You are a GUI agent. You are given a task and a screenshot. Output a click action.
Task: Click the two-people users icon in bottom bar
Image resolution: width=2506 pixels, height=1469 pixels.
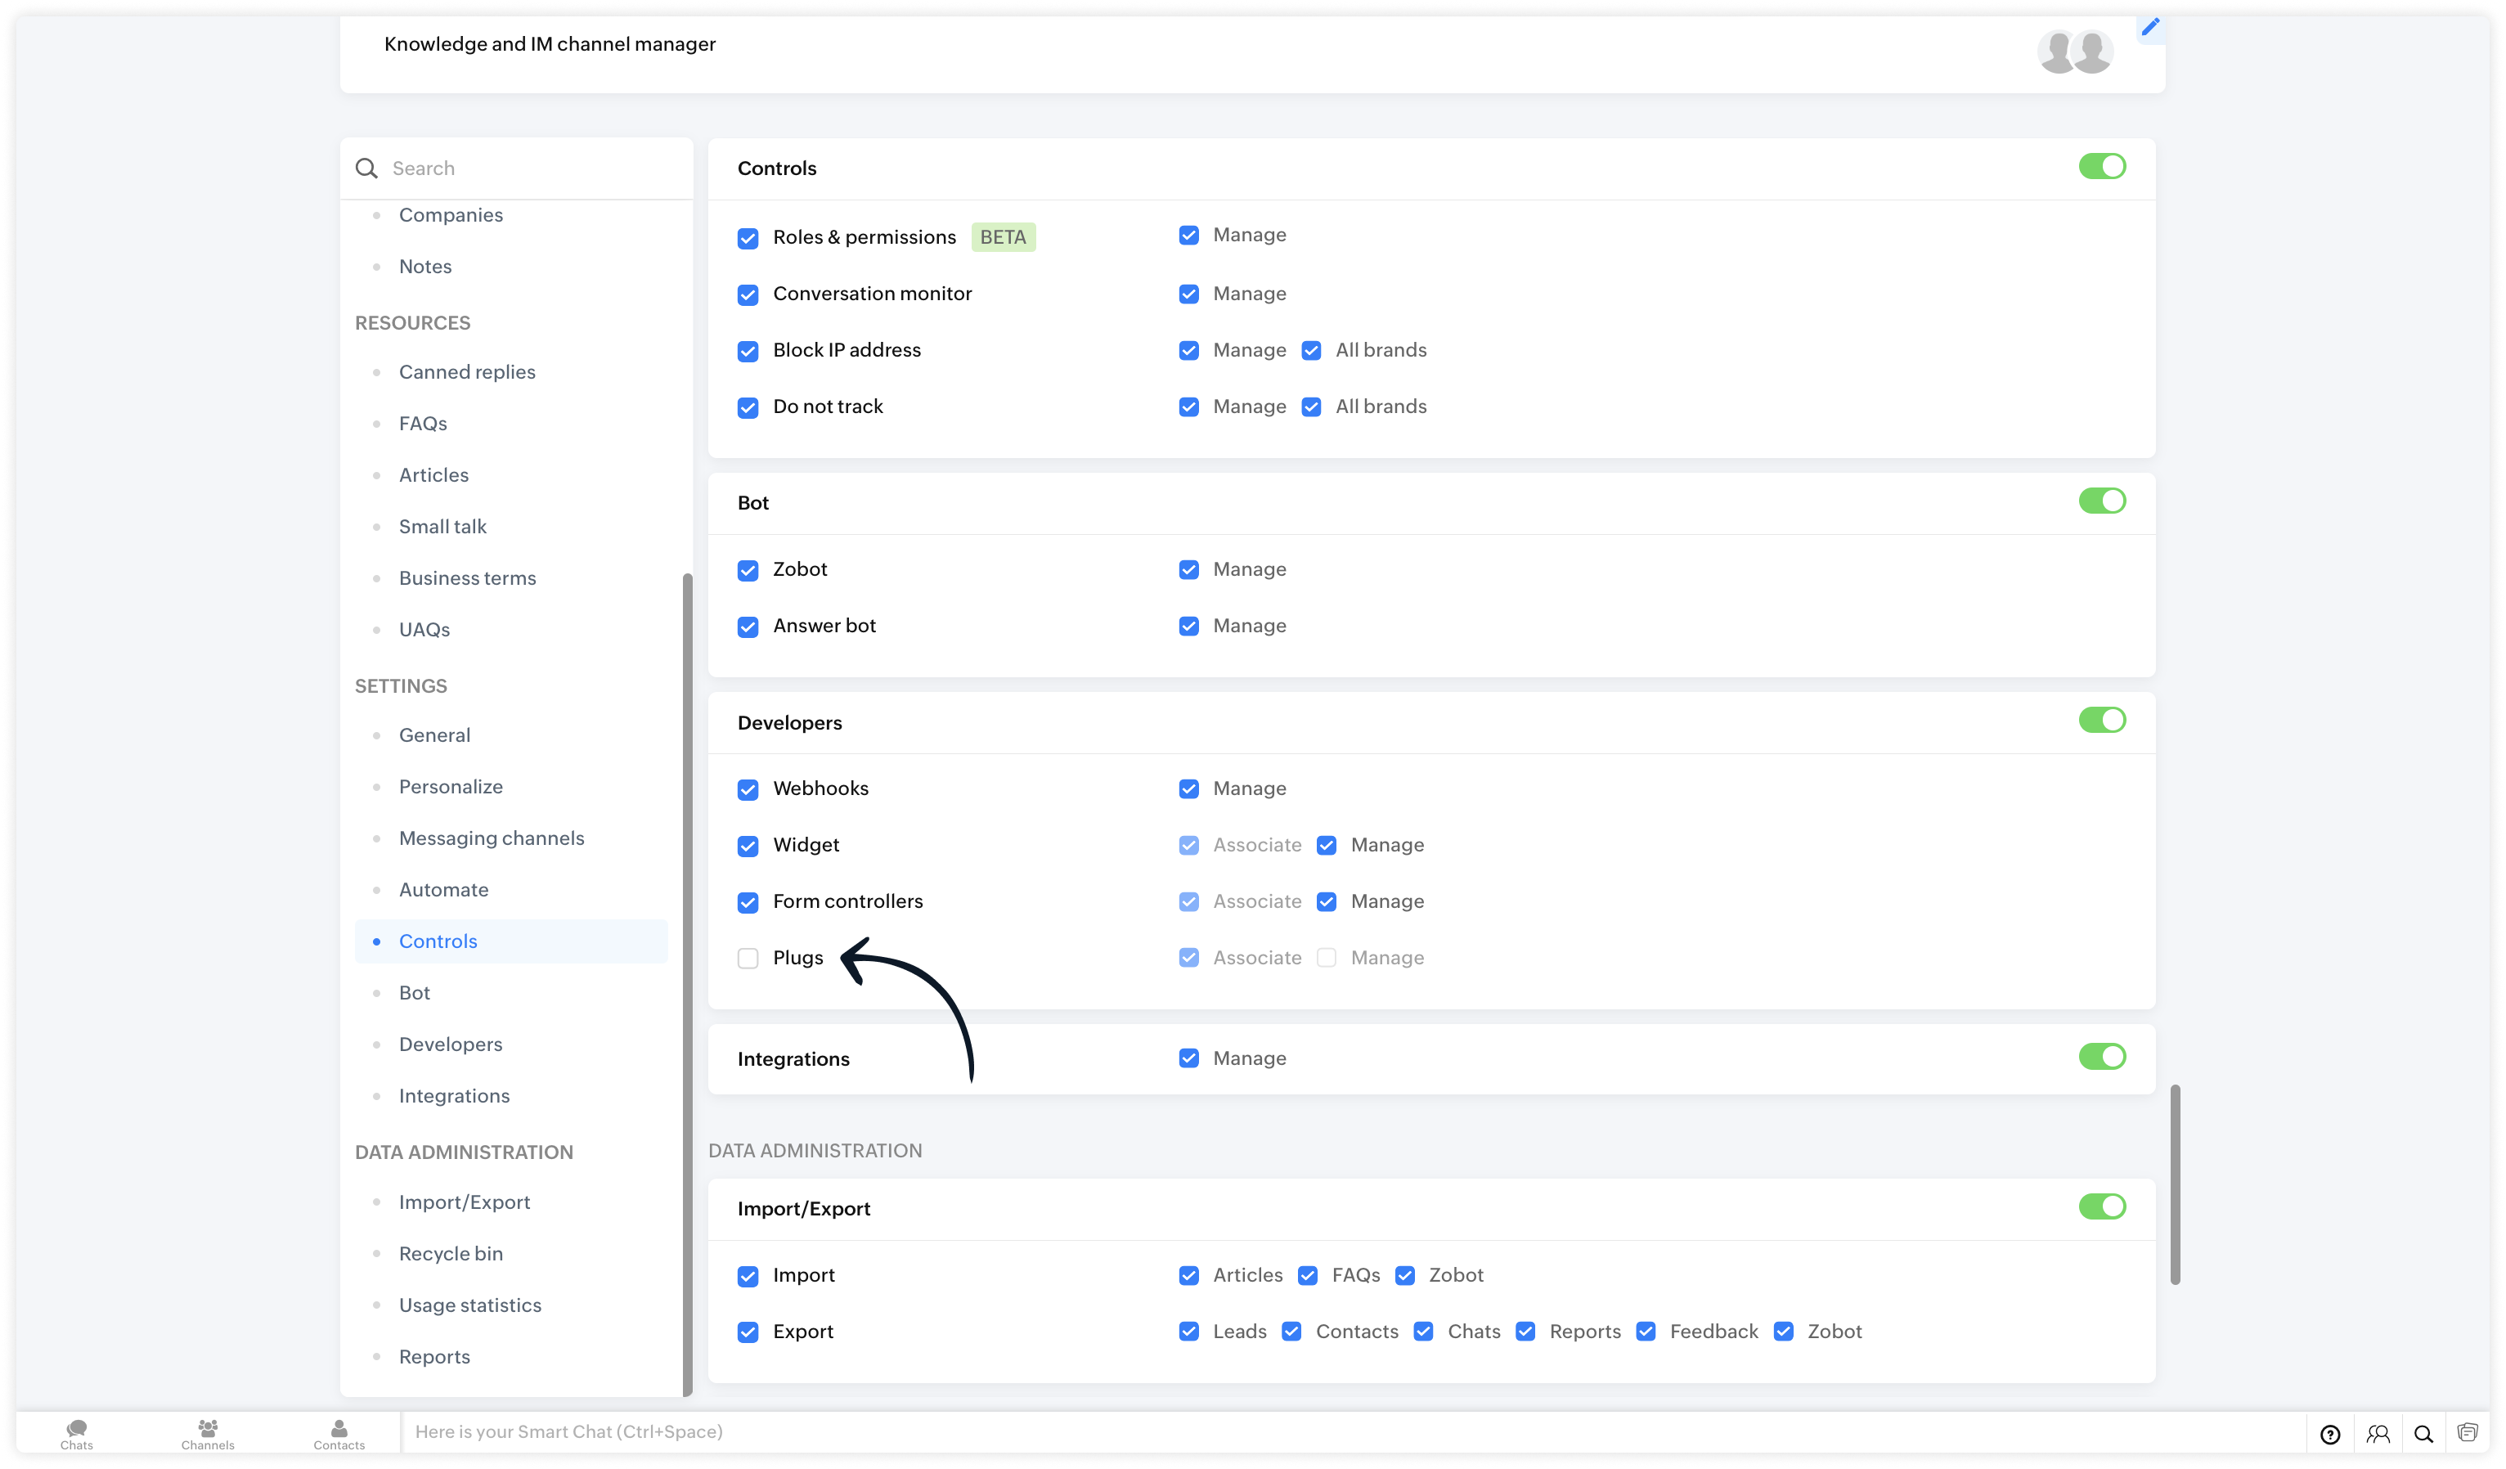tap(2378, 1433)
